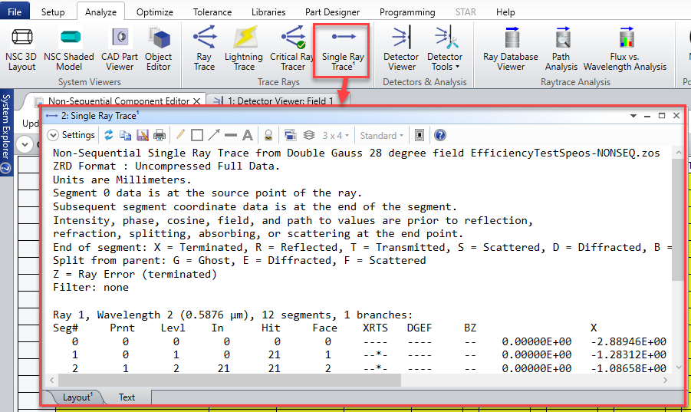Open the Part Designer tab

tap(332, 12)
